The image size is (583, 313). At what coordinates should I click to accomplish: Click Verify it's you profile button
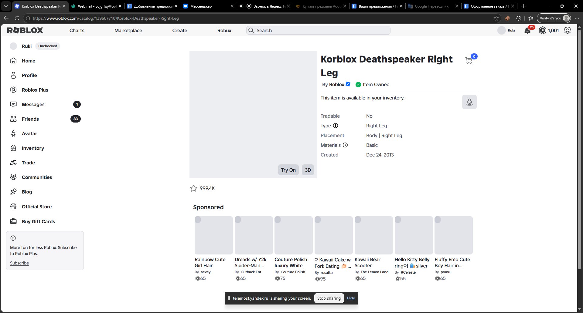pos(554,18)
